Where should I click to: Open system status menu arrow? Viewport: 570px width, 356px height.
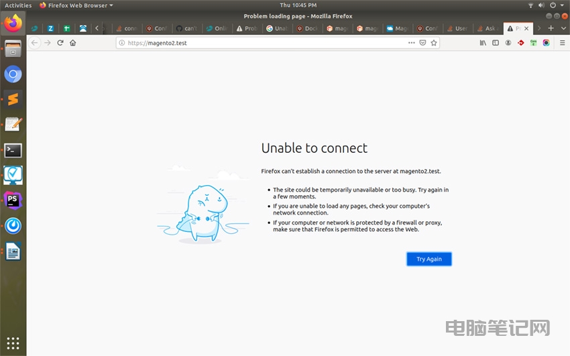click(562, 5)
